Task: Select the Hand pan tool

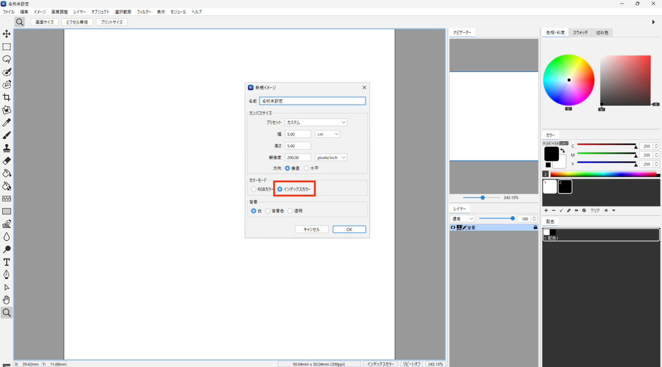Action: [6, 300]
